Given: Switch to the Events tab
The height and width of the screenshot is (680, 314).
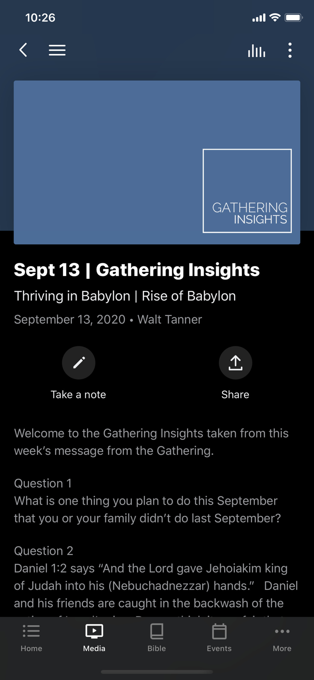Looking at the screenshot, I should (219, 637).
